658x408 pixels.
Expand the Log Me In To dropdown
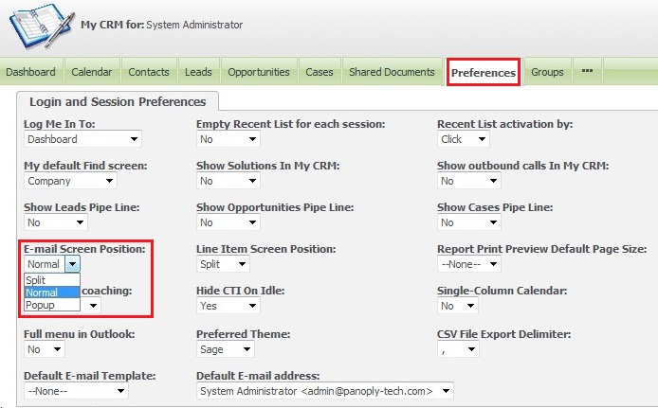pyautogui.click(x=82, y=139)
